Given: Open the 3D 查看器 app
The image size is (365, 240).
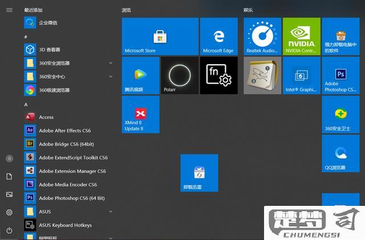Looking at the screenshot, I should point(68,49).
